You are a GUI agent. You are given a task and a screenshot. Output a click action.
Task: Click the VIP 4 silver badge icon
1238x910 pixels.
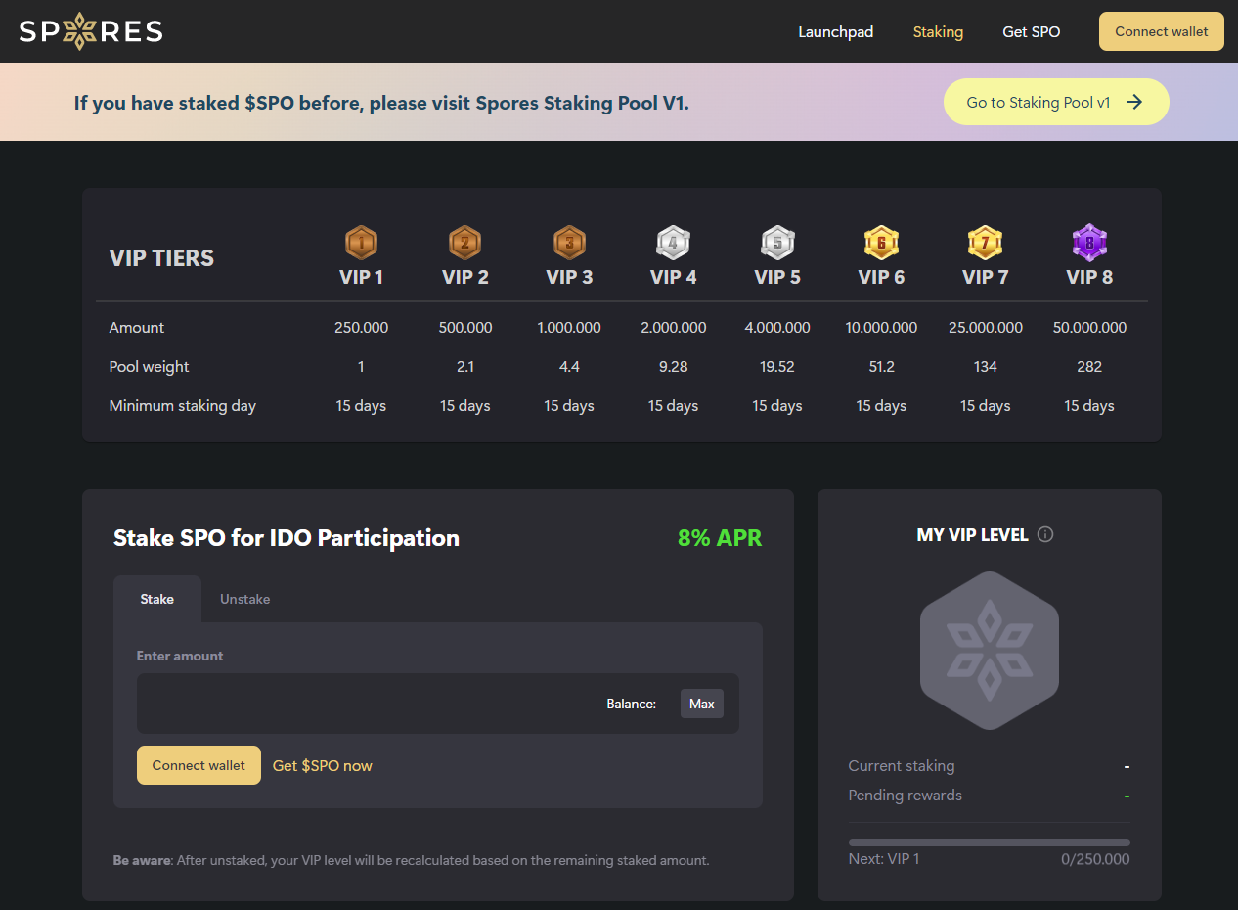(x=673, y=242)
